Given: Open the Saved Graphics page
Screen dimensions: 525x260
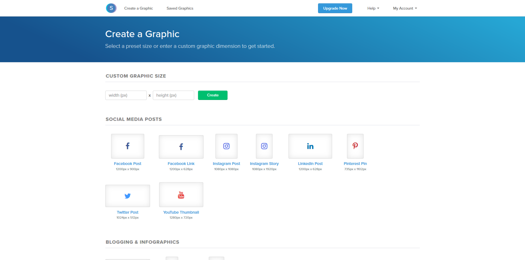Looking at the screenshot, I should point(180,8).
